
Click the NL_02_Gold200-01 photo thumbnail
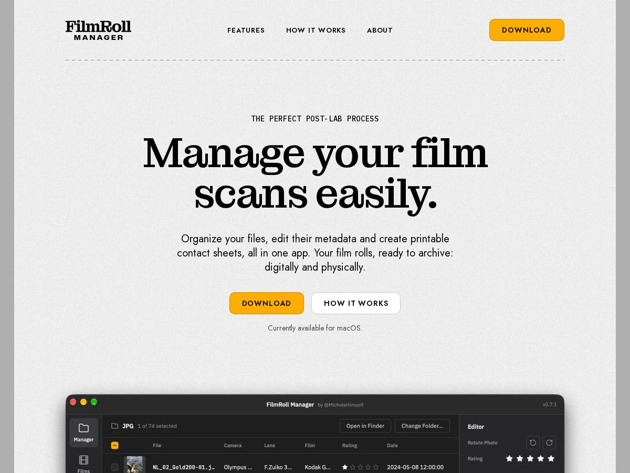pyautogui.click(x=135, y=465)
